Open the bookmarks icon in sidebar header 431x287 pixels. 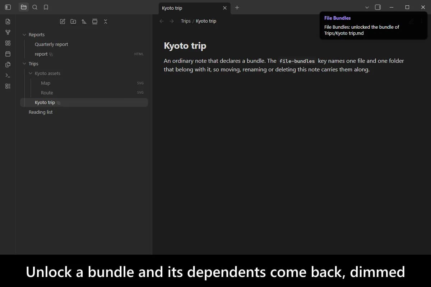pos(46,7)
